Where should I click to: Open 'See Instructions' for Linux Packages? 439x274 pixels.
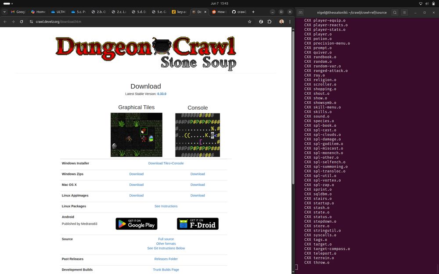[166, 206]
